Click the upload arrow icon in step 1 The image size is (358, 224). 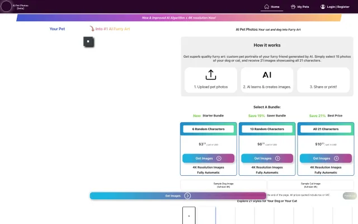click(x=210, y=75)
